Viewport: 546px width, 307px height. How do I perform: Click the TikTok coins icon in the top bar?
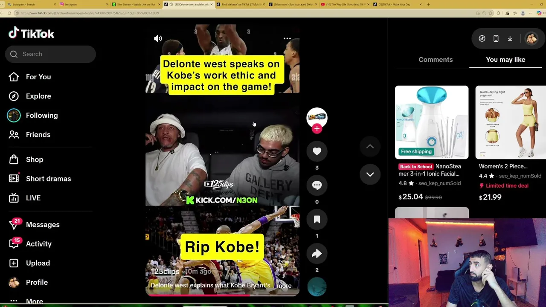coord(482,39)
